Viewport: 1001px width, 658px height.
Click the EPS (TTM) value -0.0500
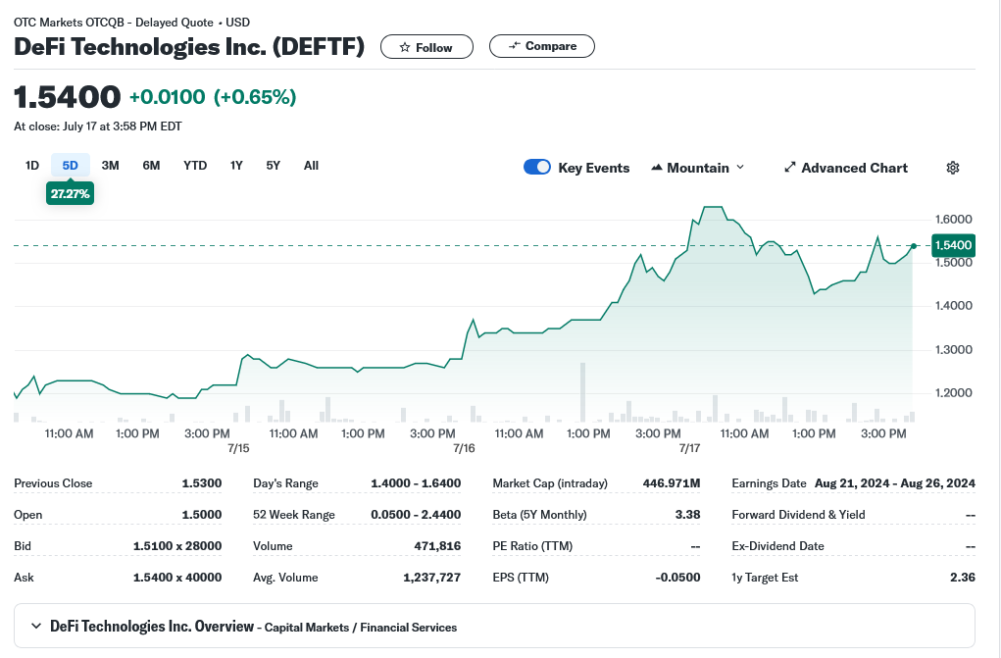[677, 577]
